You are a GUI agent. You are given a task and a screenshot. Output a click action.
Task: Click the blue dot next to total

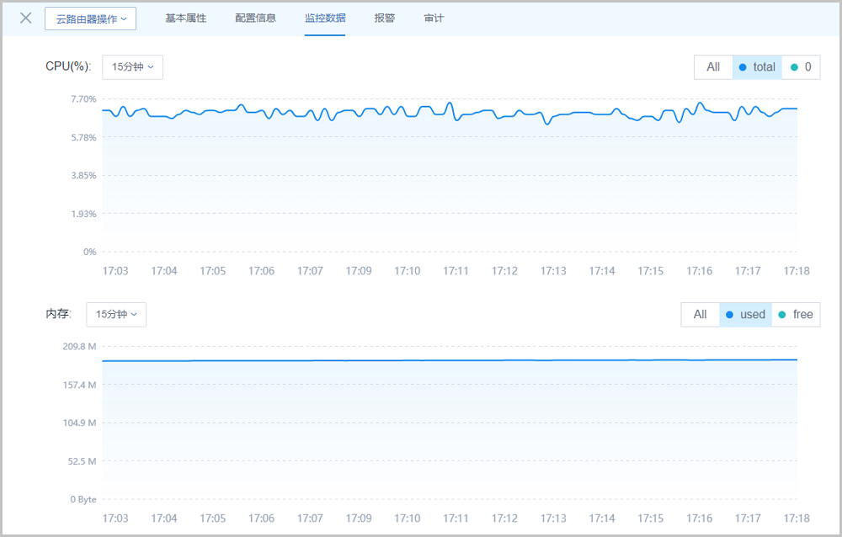pos(743,67)
